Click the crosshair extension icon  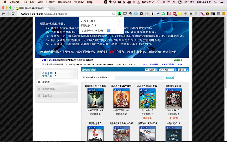(185, 13)
